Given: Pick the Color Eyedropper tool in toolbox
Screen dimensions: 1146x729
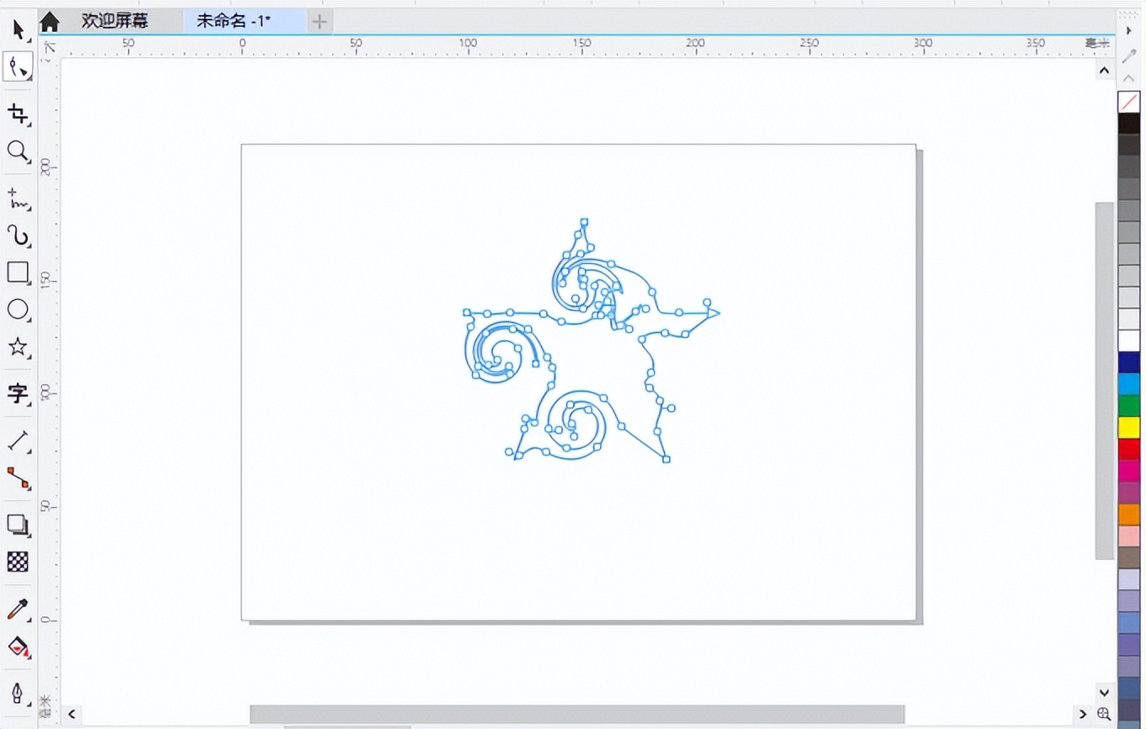Looking at the screenshot, I should (x=18, y=609).
